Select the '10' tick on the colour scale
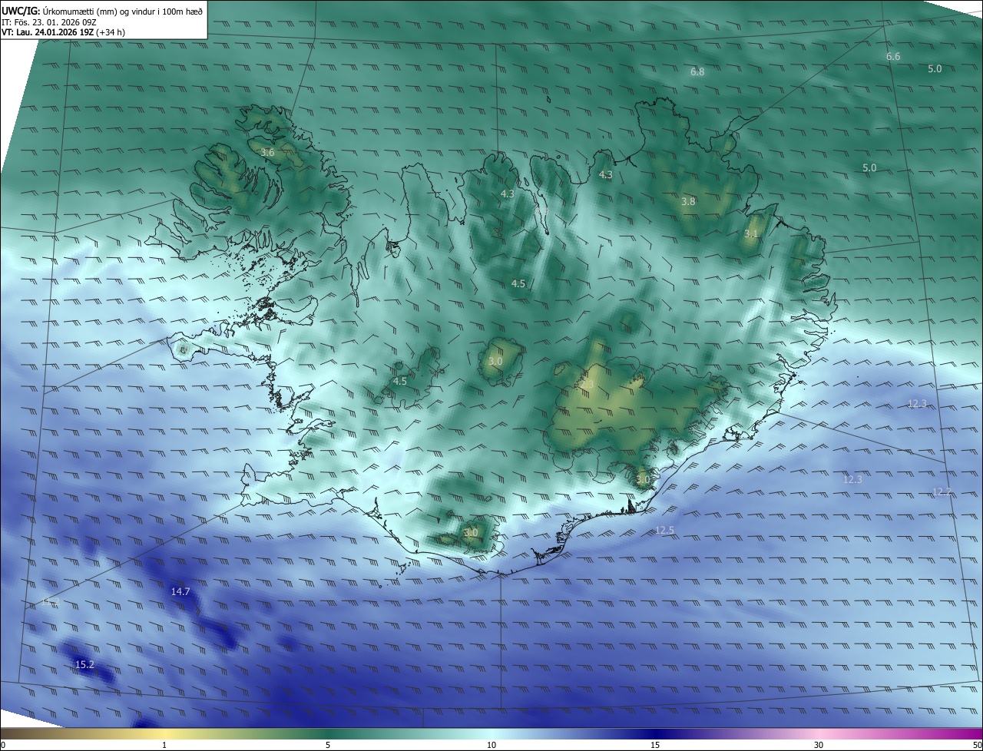This screenshot has width=983, height=751. point(491,745)
